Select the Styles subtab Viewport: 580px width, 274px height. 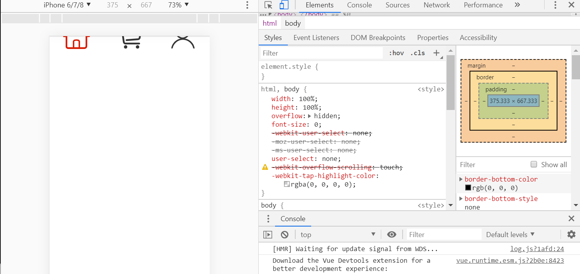[273, 38]
